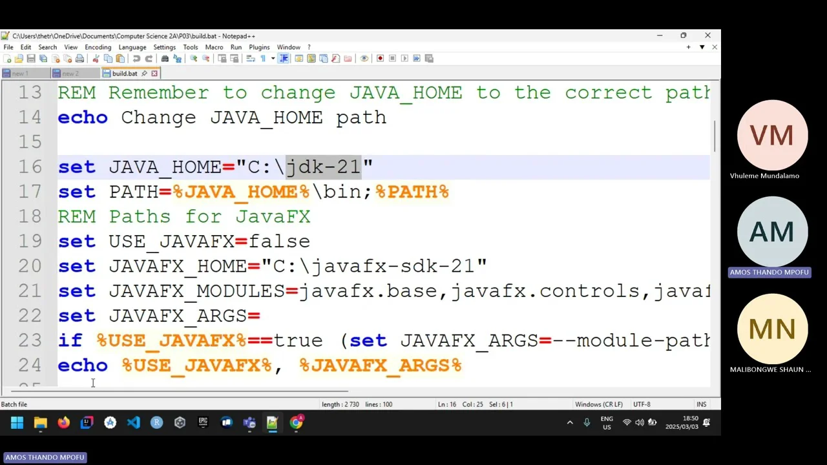
Task: Toggle Monitoring (tail -f) eye icon
Action: pos(364,58)
